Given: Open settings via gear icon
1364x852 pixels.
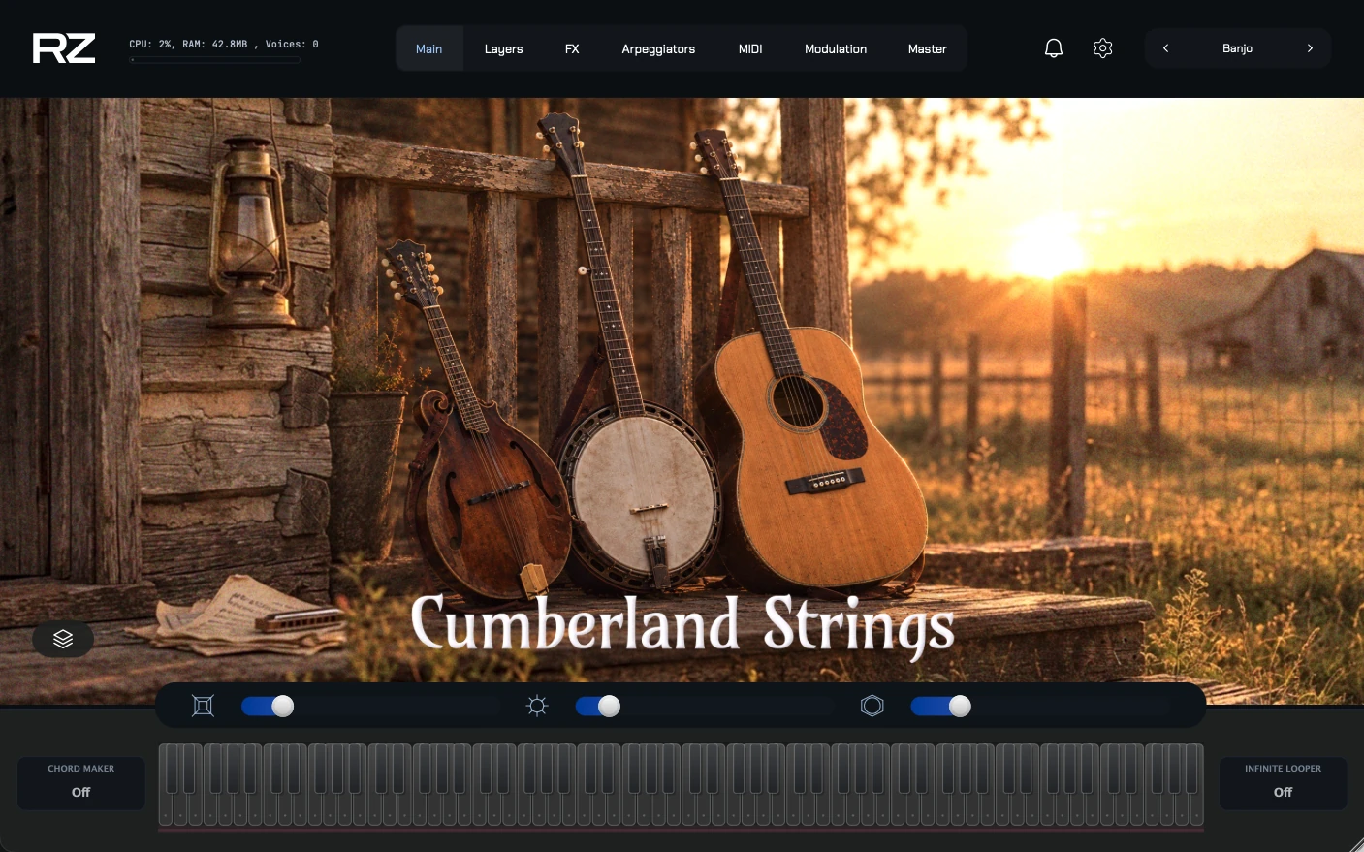Looking at the screenshot, I should click(1102, 48).
